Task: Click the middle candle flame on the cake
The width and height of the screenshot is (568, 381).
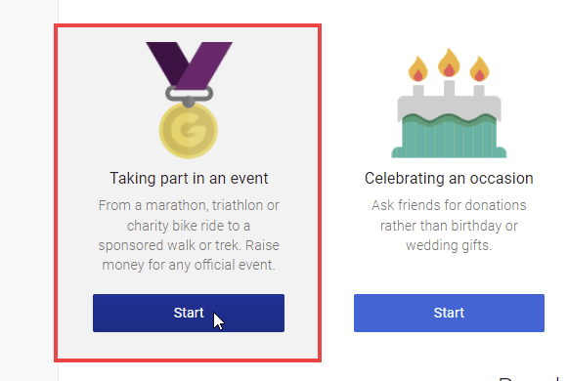Action: [x=449, y=63]
